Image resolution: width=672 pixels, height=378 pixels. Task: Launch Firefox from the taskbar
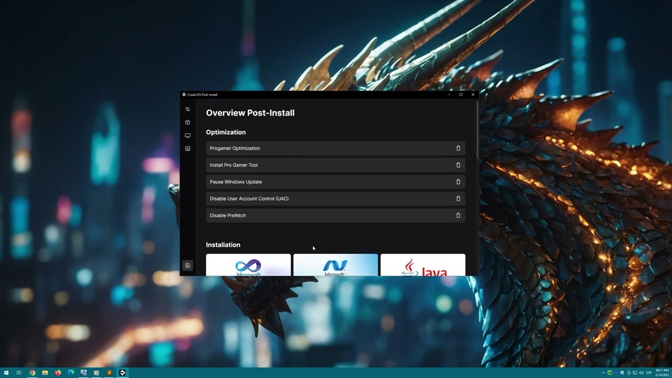coord(58,373)
